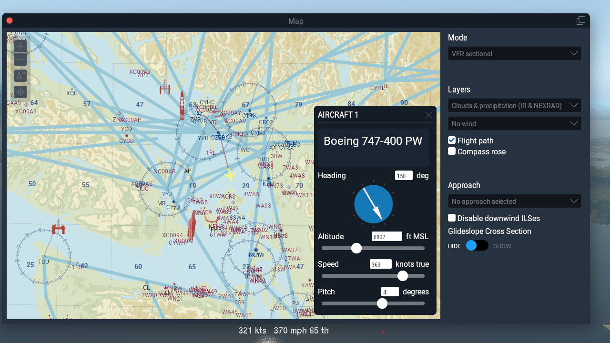This screenshot has height=343, width=610.
Task: Click the Speed knots true input field
Action: [x=381, y=264]
